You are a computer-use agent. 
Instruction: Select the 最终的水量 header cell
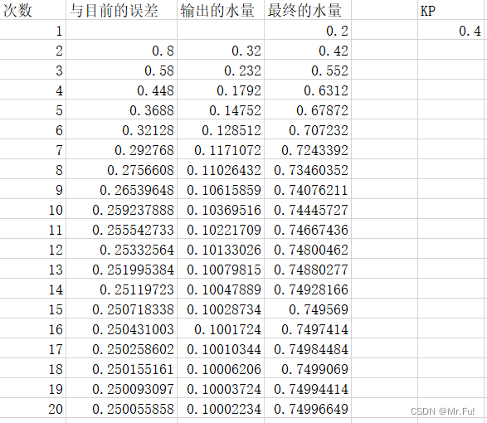[308, 10]
